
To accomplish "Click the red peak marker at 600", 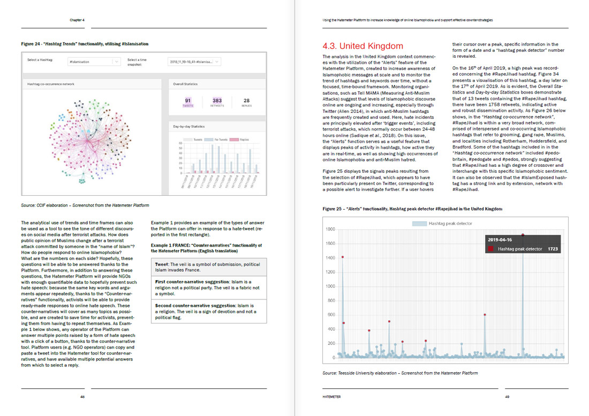I will (485, 315).
